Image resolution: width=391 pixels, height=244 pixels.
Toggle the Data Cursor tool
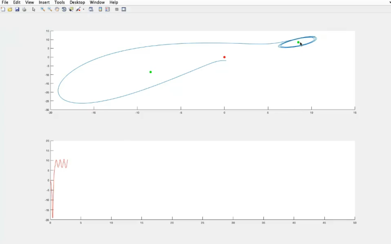71,9
